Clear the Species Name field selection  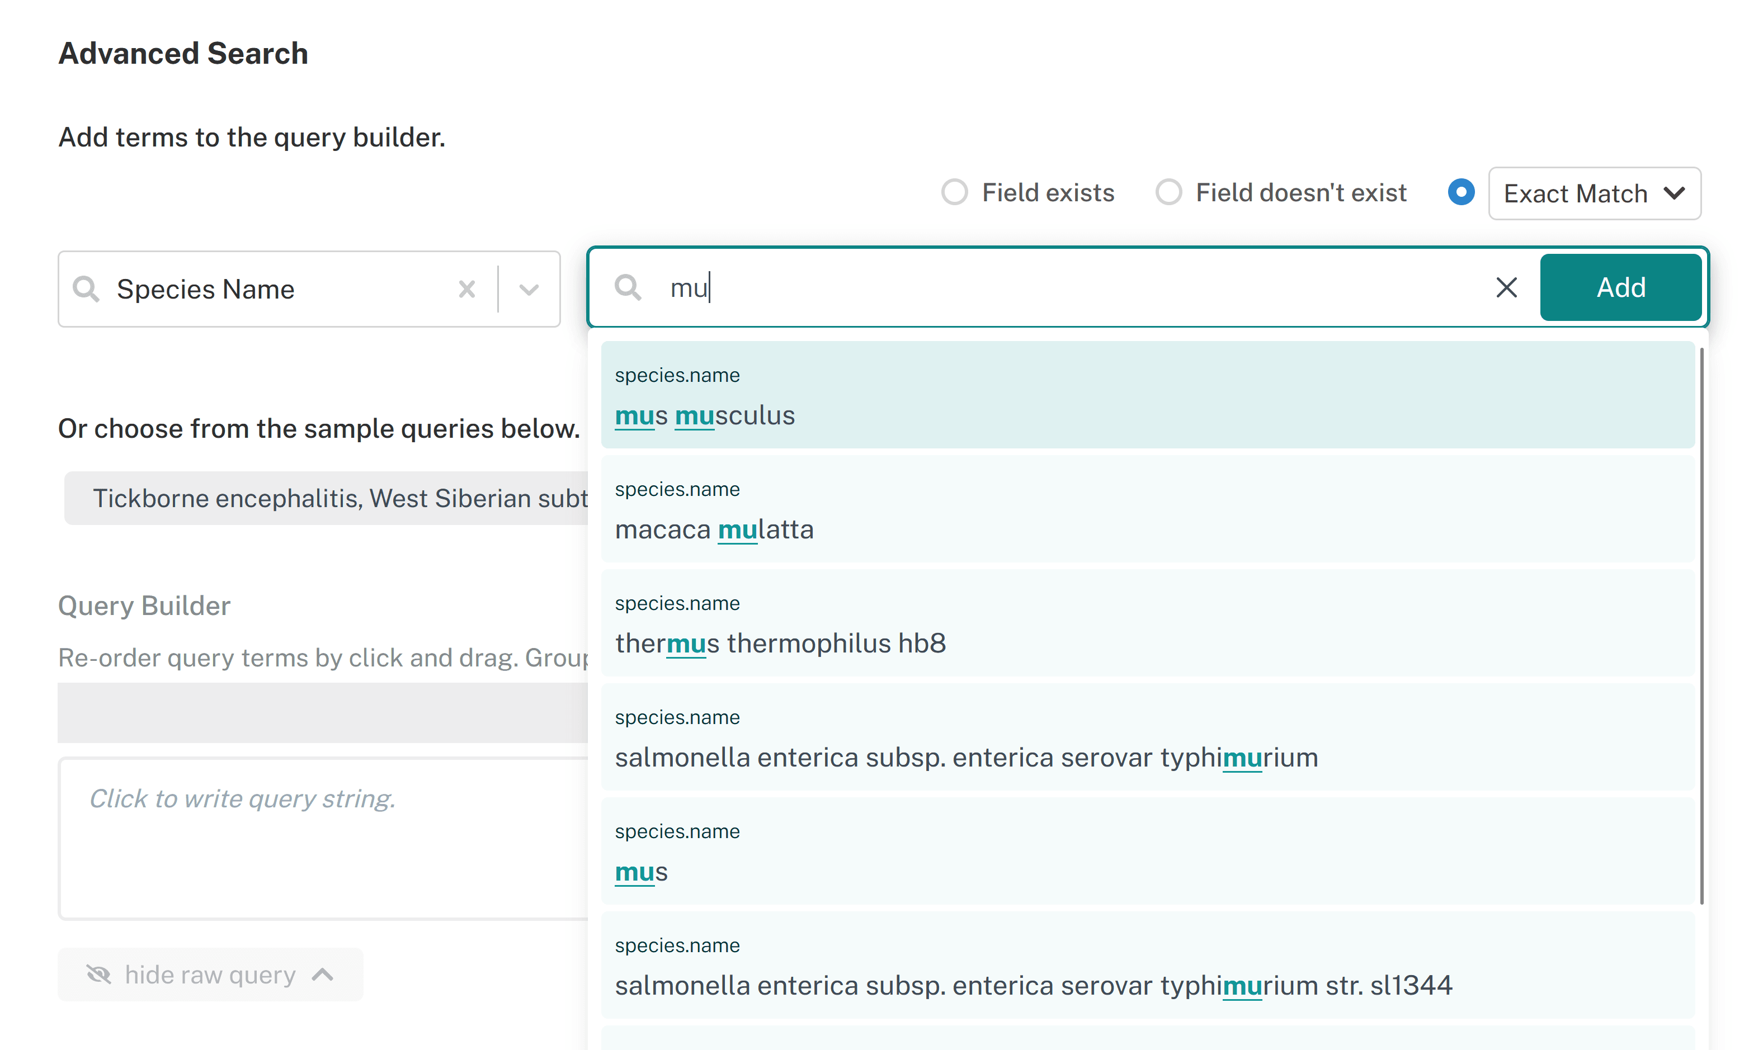coord(466,288)
